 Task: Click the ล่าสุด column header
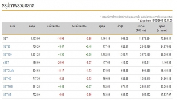(32, 26)
